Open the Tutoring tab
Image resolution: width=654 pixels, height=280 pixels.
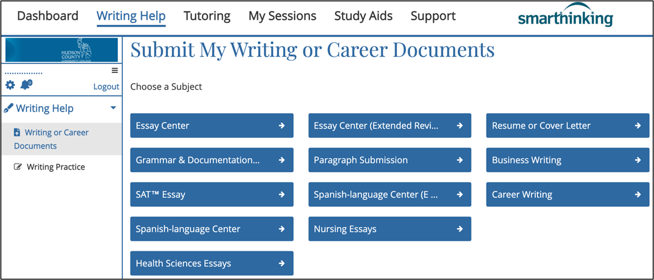point(207,16)
